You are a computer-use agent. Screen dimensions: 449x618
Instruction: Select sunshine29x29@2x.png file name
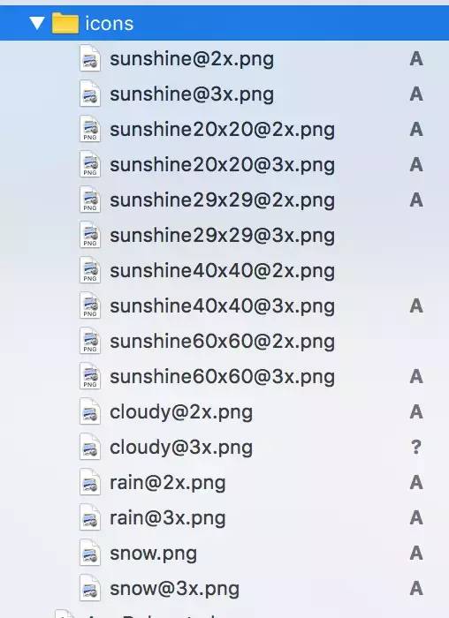(223, 201)
